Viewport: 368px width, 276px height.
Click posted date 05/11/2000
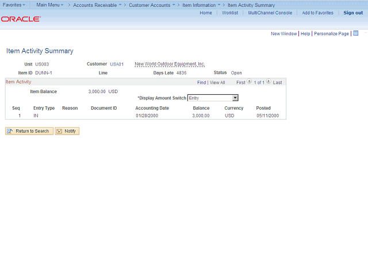click(267, 116)
